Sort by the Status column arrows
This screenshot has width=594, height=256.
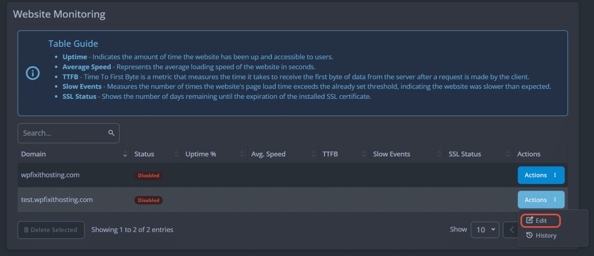click(x=176, y=154)
